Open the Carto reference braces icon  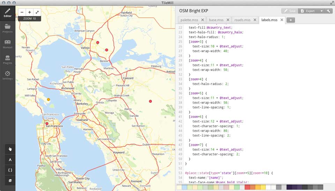tap(10, 170)
